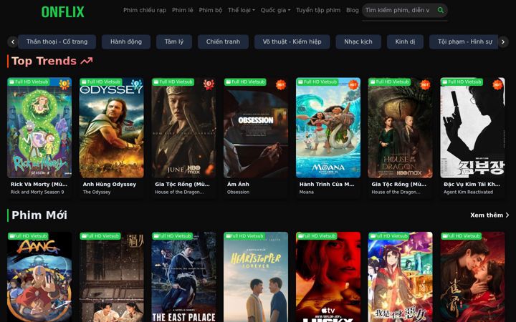Select the Thần thoại - Cổ trang genre
This screenshot has height=322, width=516.
point(57,42)
